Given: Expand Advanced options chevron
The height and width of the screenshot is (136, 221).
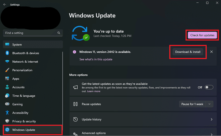Looking at the screenshot, I should (x=211, y=134).
